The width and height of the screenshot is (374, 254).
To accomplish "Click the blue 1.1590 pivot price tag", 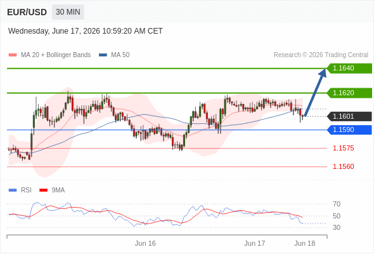I will pos(349,130).
